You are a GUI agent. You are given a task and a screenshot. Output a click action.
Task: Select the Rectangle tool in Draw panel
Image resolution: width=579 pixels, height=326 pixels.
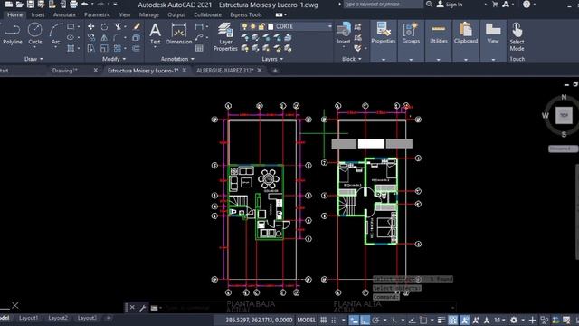click(x=71, y=26)
